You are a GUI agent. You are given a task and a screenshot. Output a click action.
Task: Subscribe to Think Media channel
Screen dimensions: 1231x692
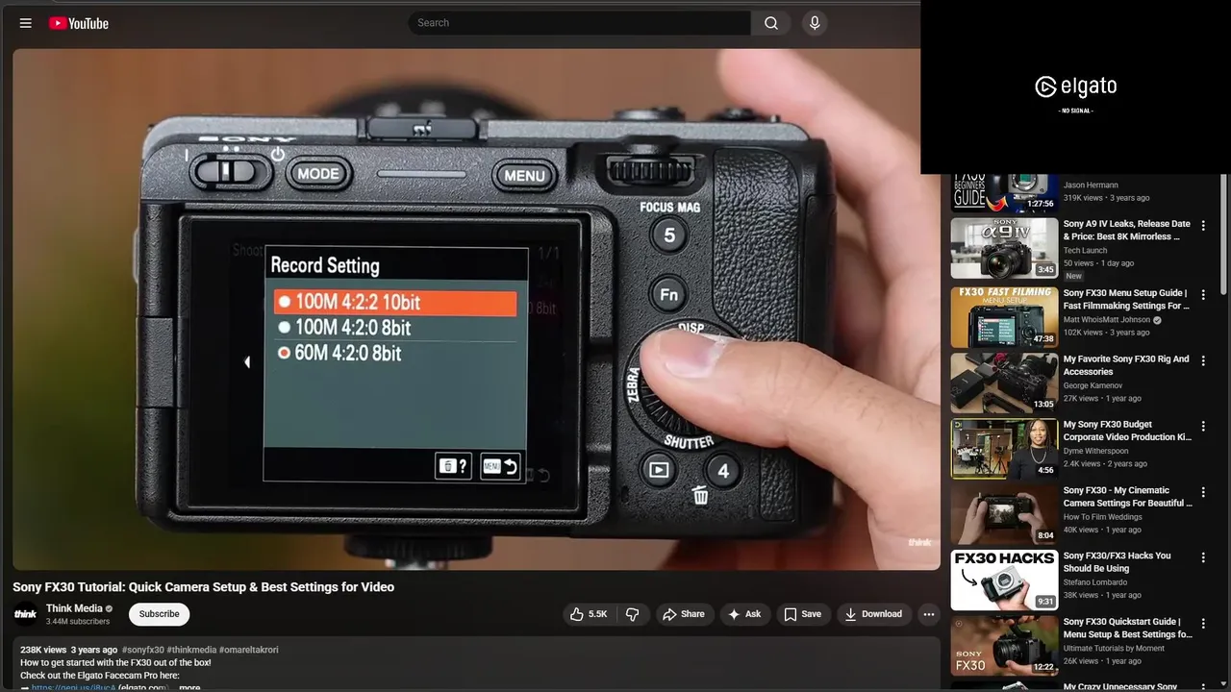[x=159, y=614]
